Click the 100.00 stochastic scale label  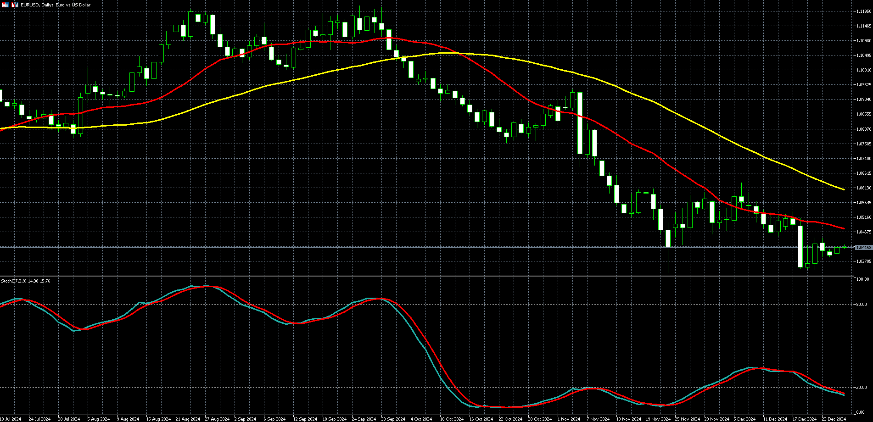pyautogui.click(x=862, y=279)
